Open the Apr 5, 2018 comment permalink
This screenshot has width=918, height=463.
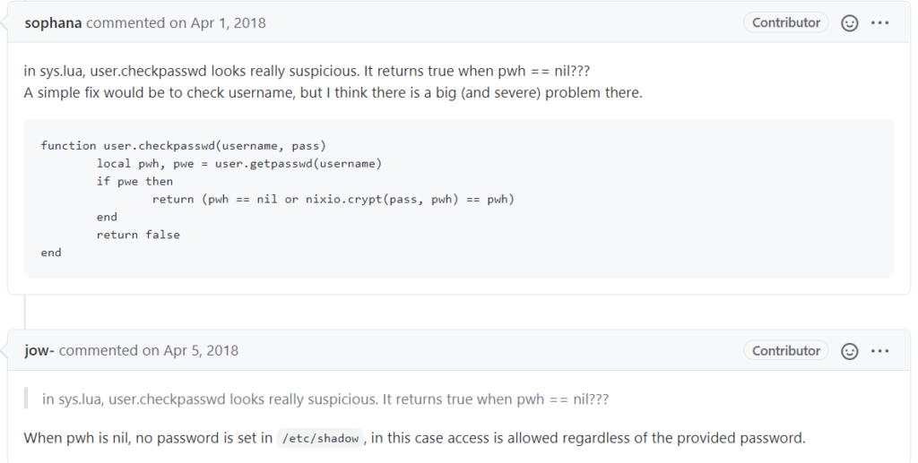point(190,350)
